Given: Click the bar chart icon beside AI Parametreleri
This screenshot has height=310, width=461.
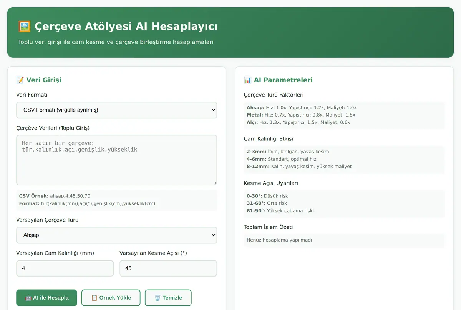Looking at the screenshot, I should [x=248, y=80].
